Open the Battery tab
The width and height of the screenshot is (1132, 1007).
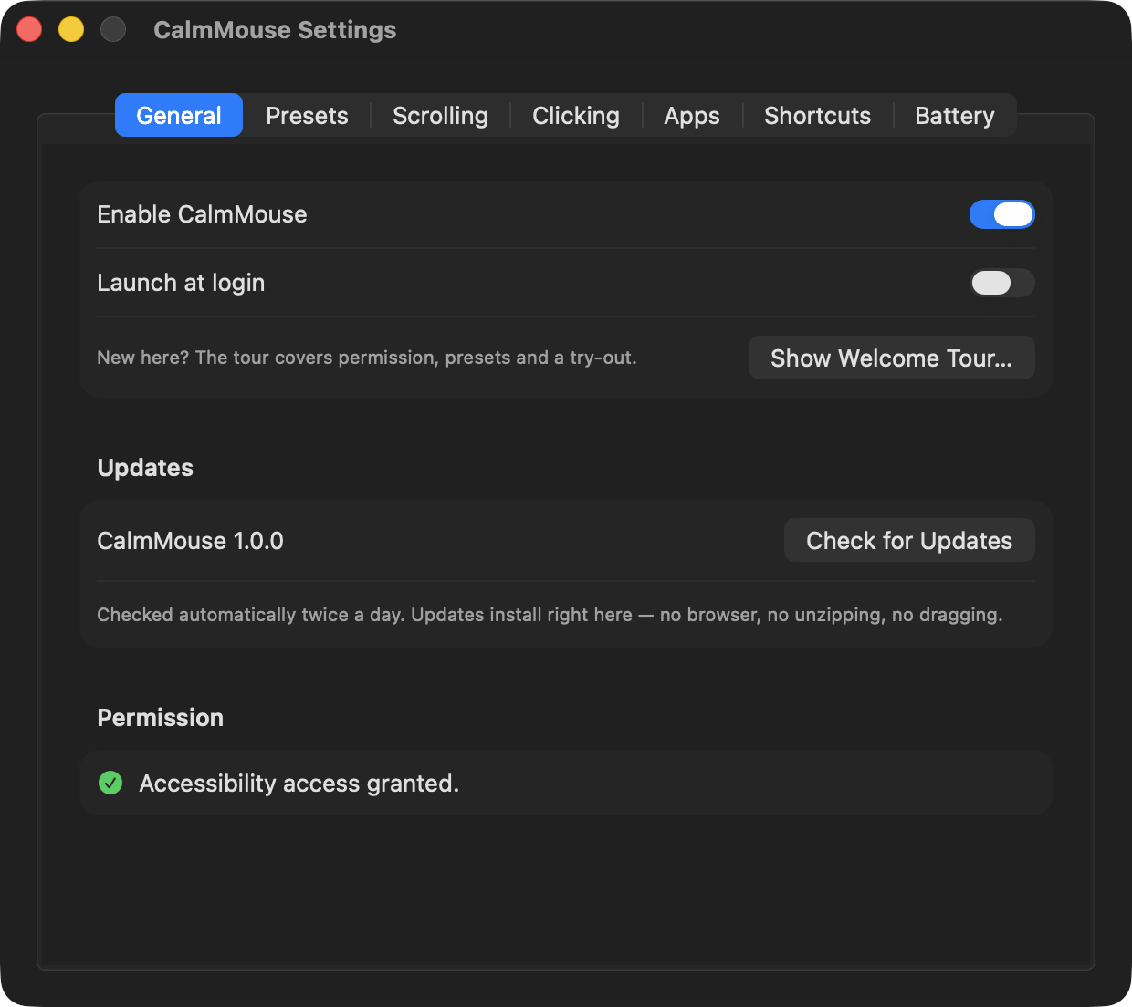click(x=955, y=116)
